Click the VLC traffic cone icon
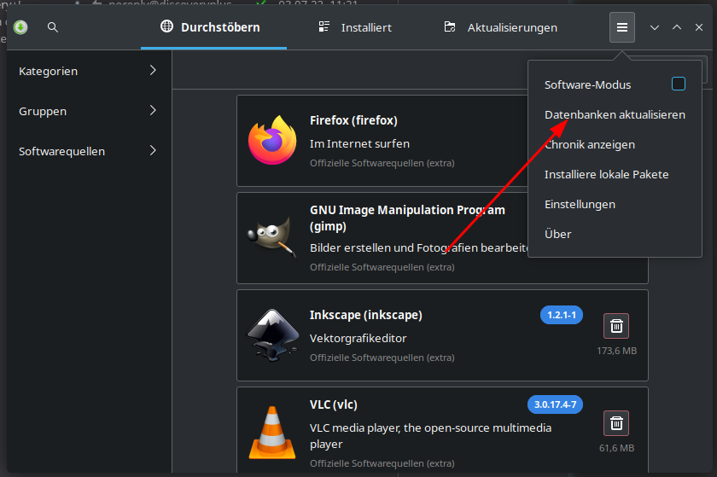 pos(272,432)
